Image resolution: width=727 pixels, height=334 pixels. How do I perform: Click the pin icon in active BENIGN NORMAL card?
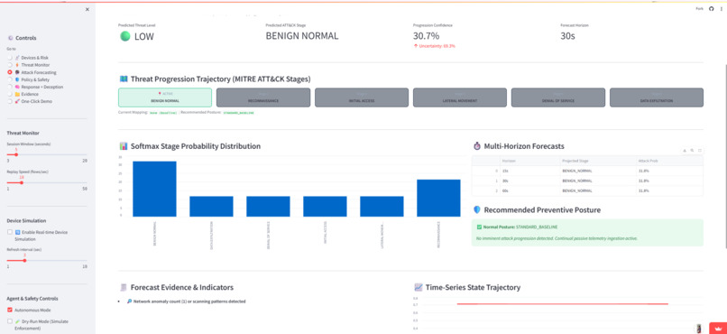point(160,93)
